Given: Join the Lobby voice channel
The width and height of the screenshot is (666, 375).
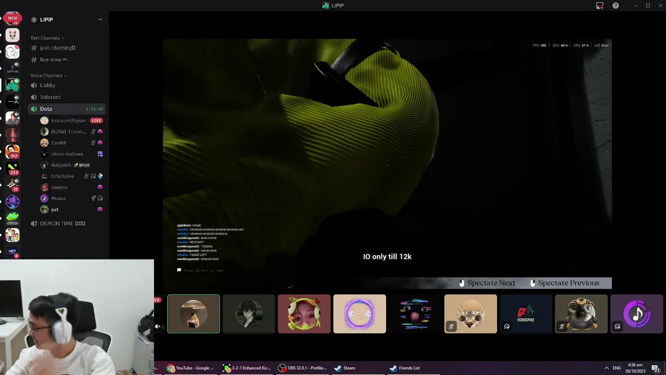Looking at the screenshot, I should pos(68,85).
